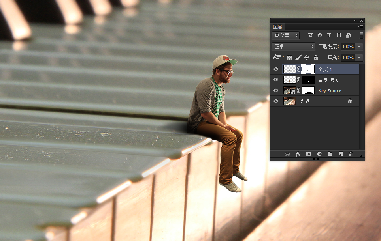Delete layer using the trash icon

(x=351, y=154)
